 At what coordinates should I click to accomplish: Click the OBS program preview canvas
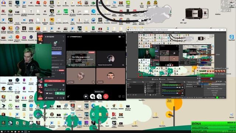pyautogui.click(x=176, y=55)
